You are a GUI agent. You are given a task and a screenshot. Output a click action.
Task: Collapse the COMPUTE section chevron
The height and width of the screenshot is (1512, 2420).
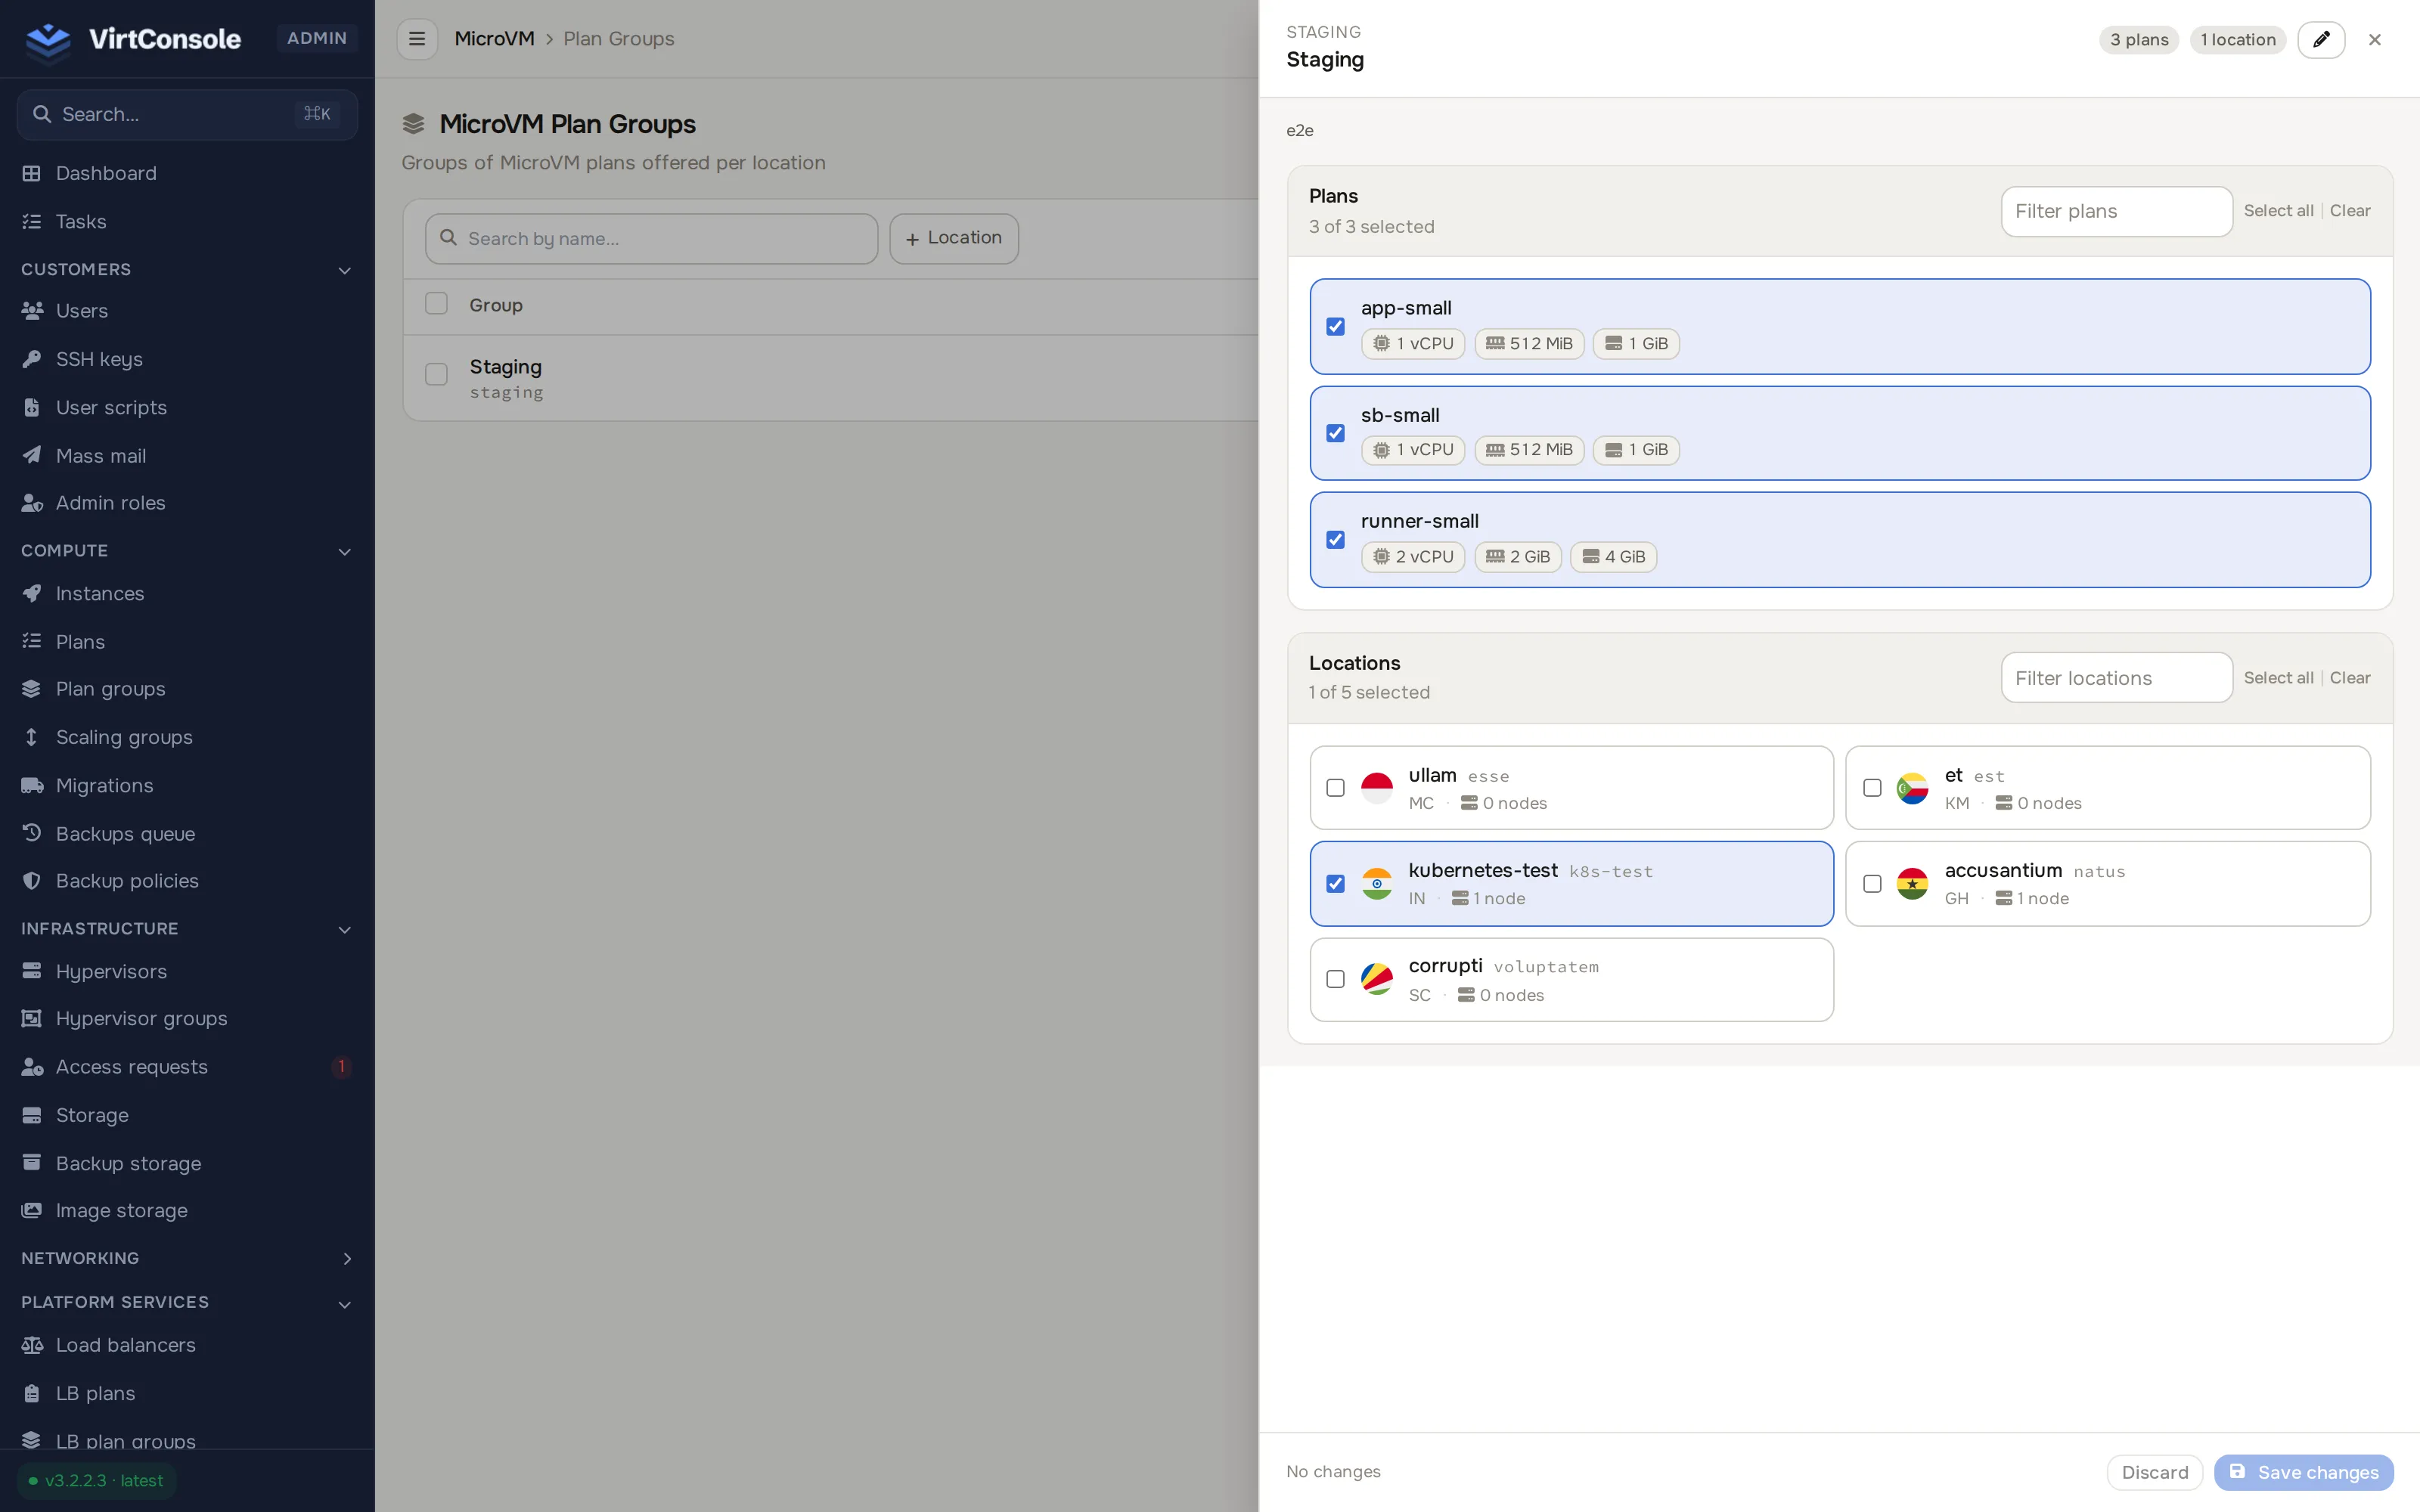(344, 551)
